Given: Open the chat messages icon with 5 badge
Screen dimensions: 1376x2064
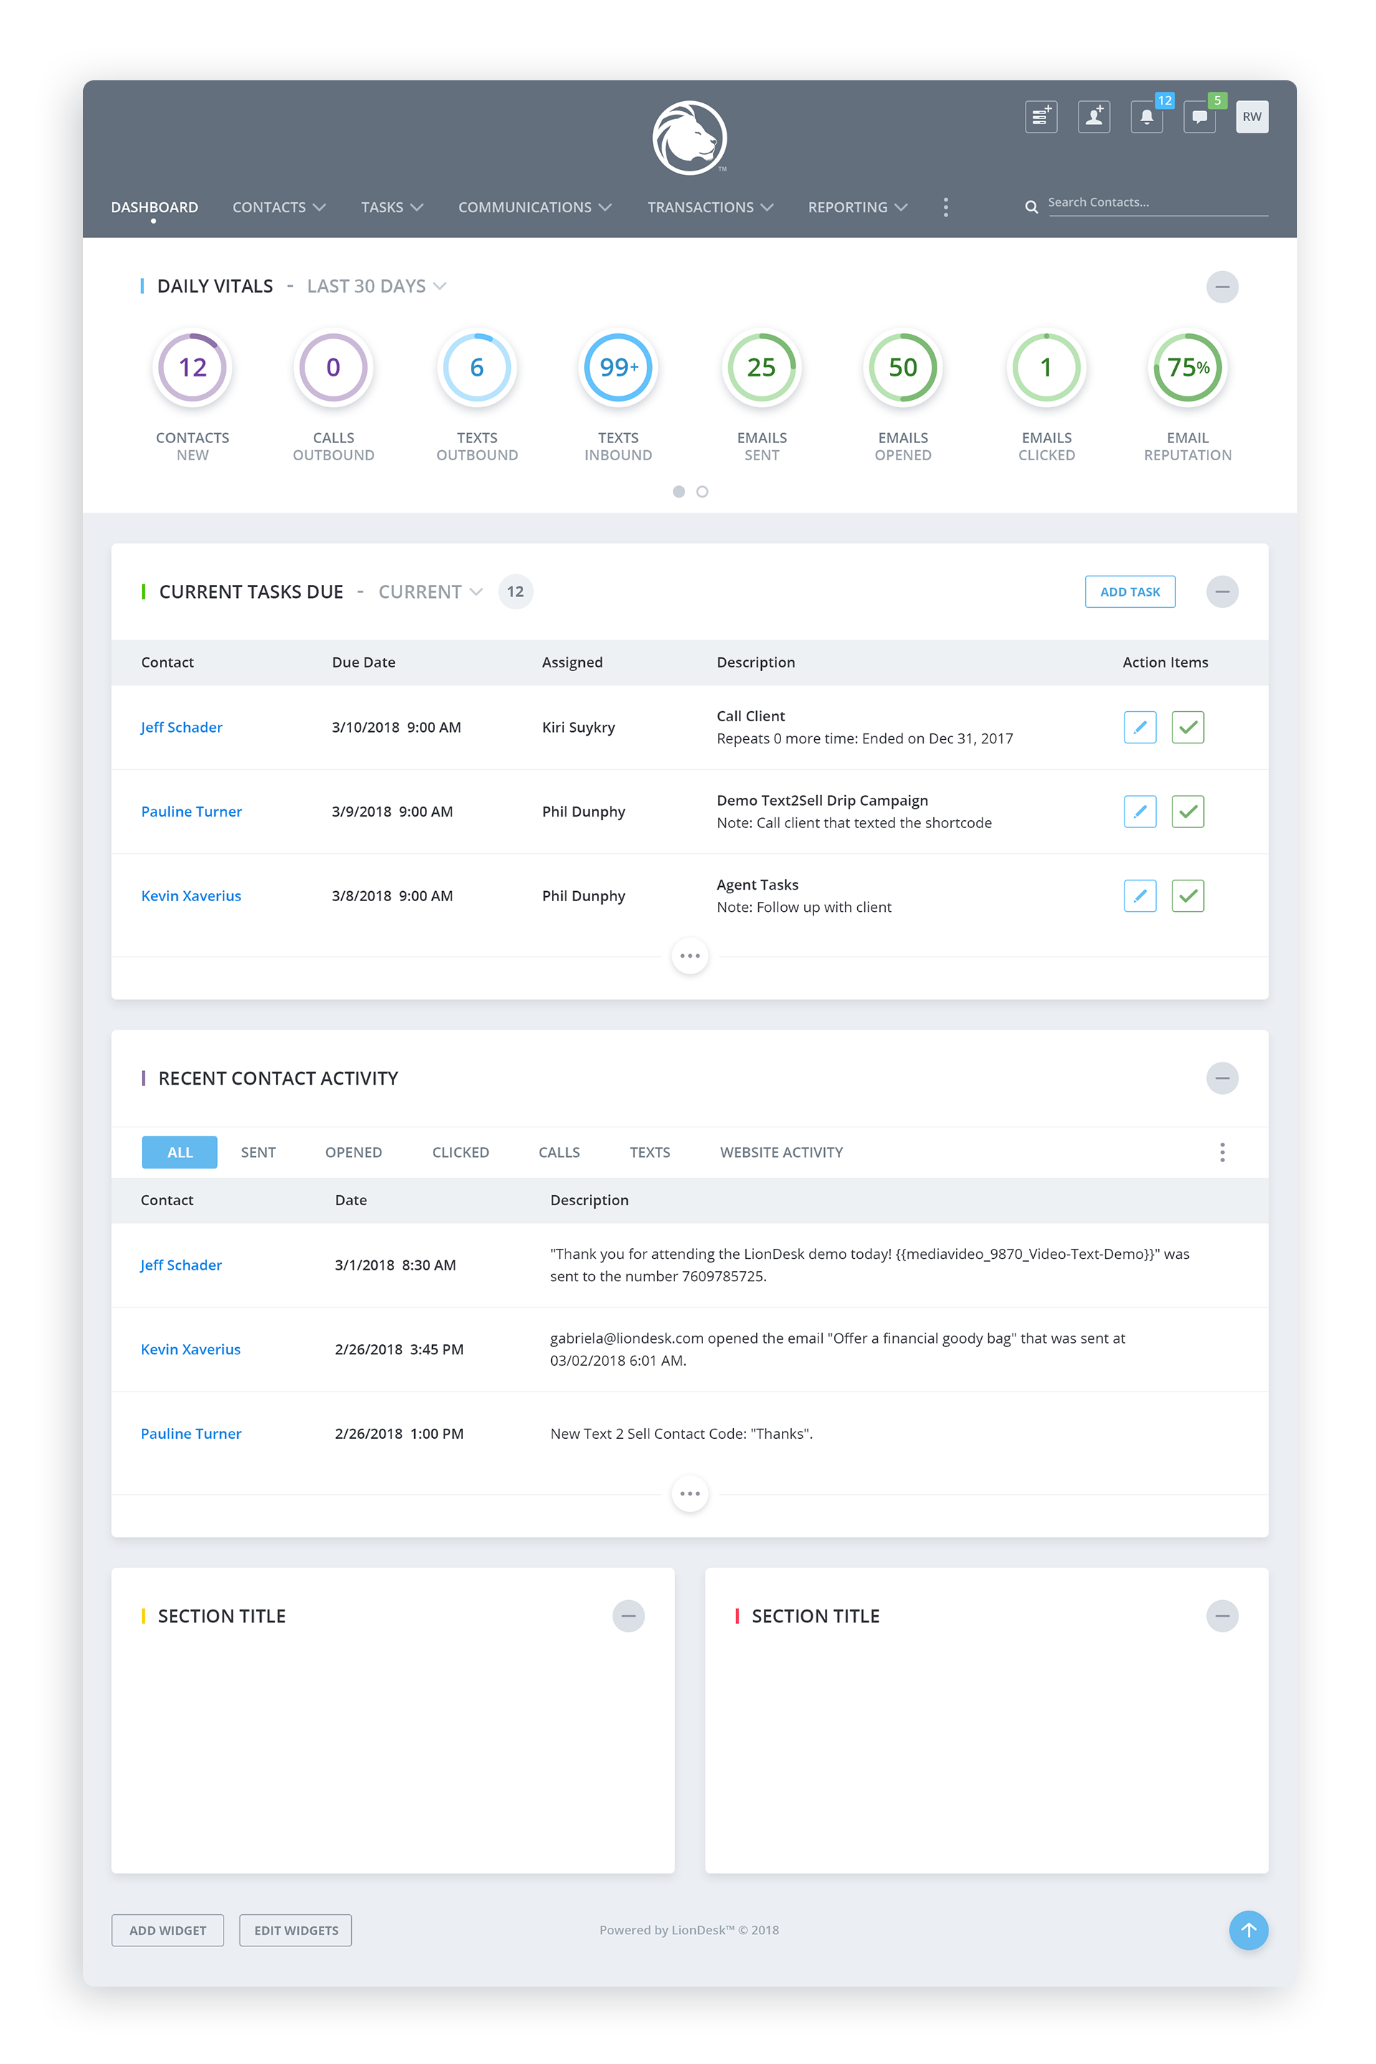Looking at the screenshot, I should pyautogui.click(x=1199, y=117).
